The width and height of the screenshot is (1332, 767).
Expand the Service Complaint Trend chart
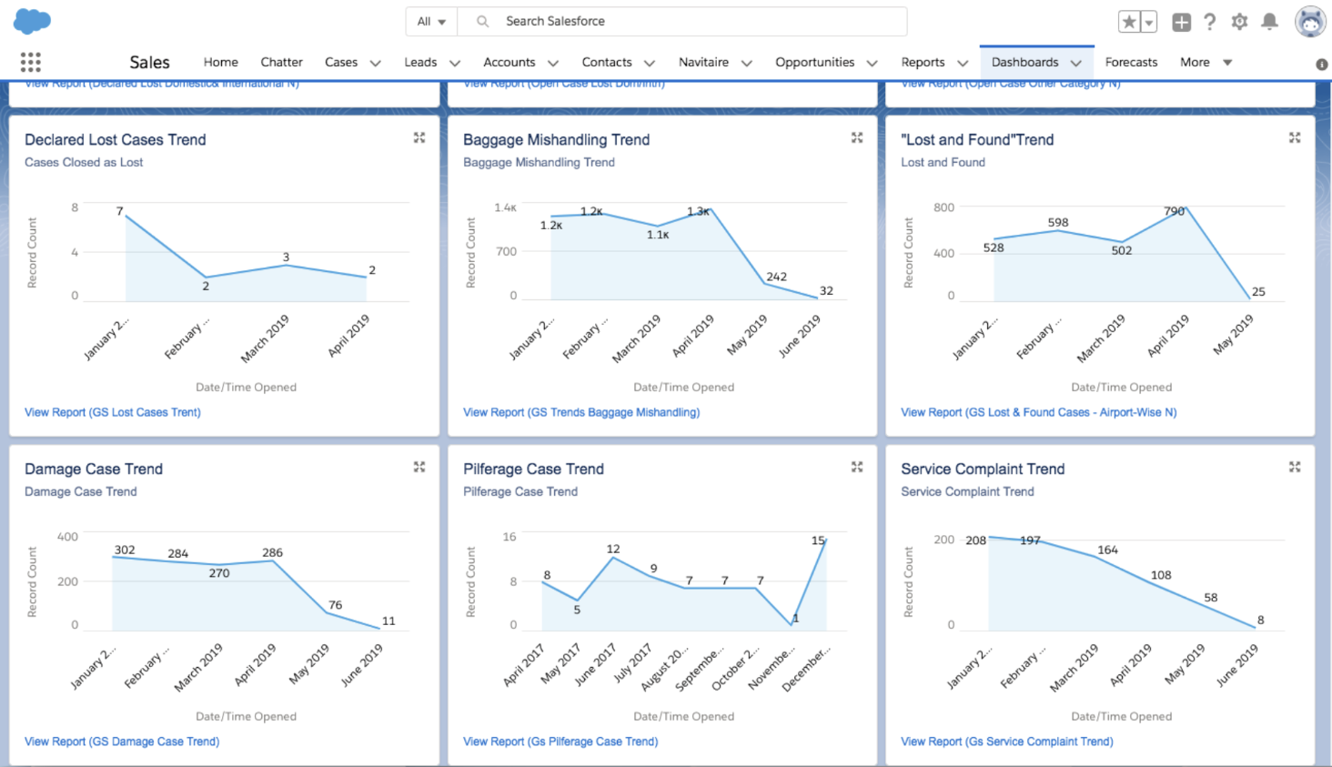tap(1295, 467)
